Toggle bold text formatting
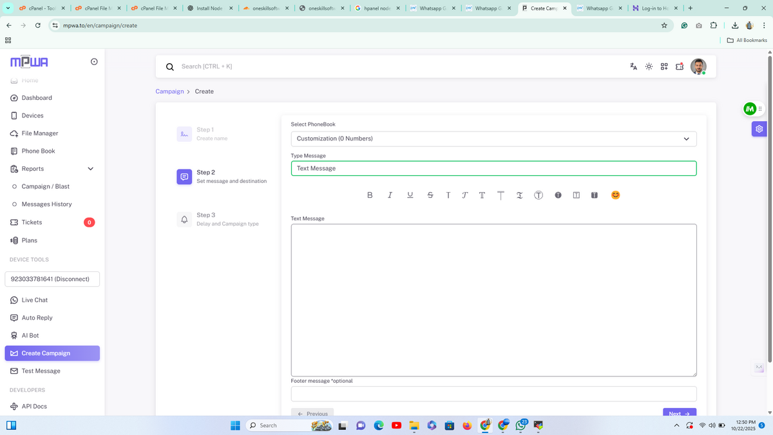 [x=370, y=195]
